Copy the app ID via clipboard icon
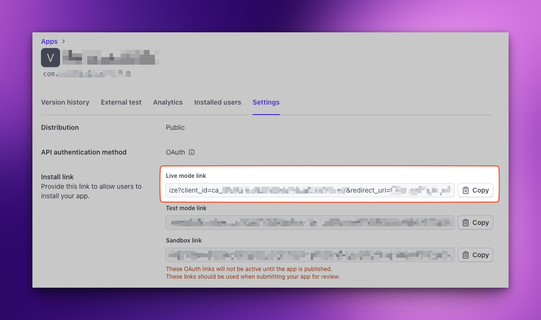The height and width of the screenshot is (320, 541). pos(128,74)
